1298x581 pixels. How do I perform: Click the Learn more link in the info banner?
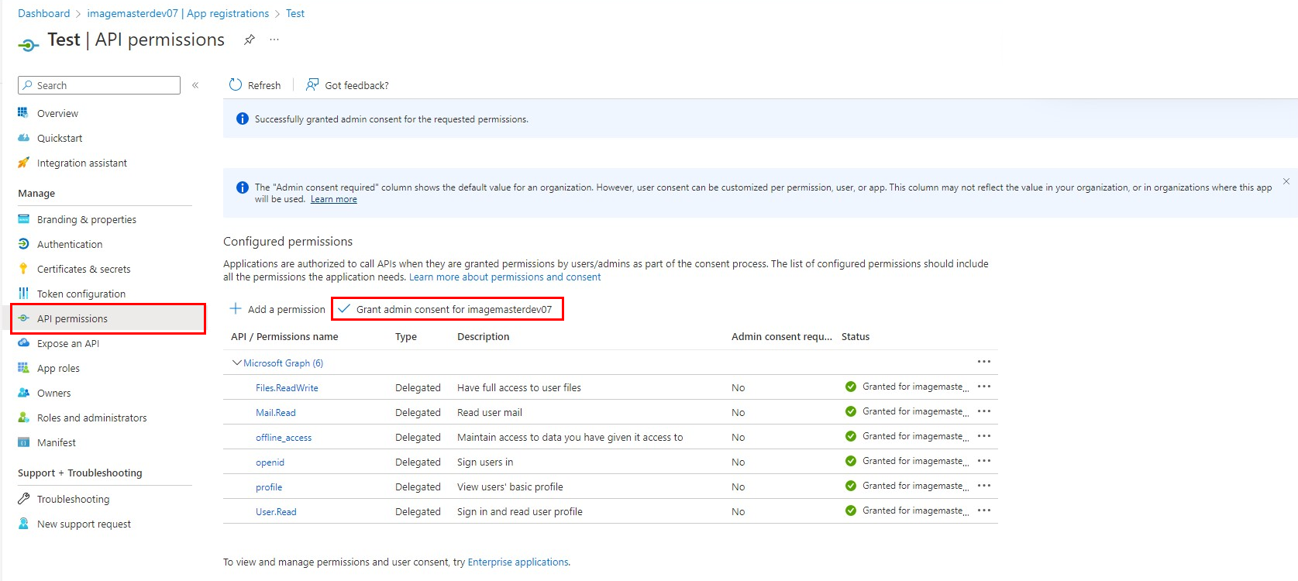click(x=334, y=199)
